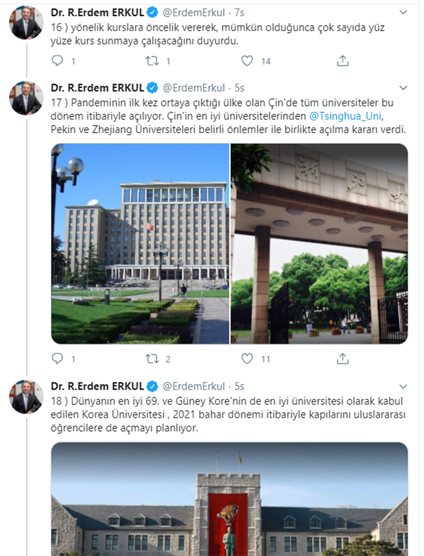Like tweet 16 with 14 likes

247,61
